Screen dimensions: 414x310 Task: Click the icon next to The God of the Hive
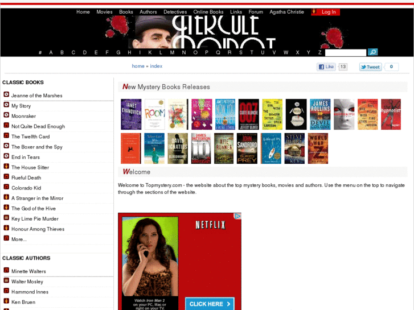tap(6, 208)
